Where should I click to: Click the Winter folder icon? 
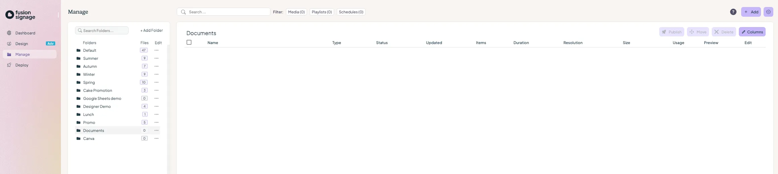pyautogui.click(x=78, y=74)
